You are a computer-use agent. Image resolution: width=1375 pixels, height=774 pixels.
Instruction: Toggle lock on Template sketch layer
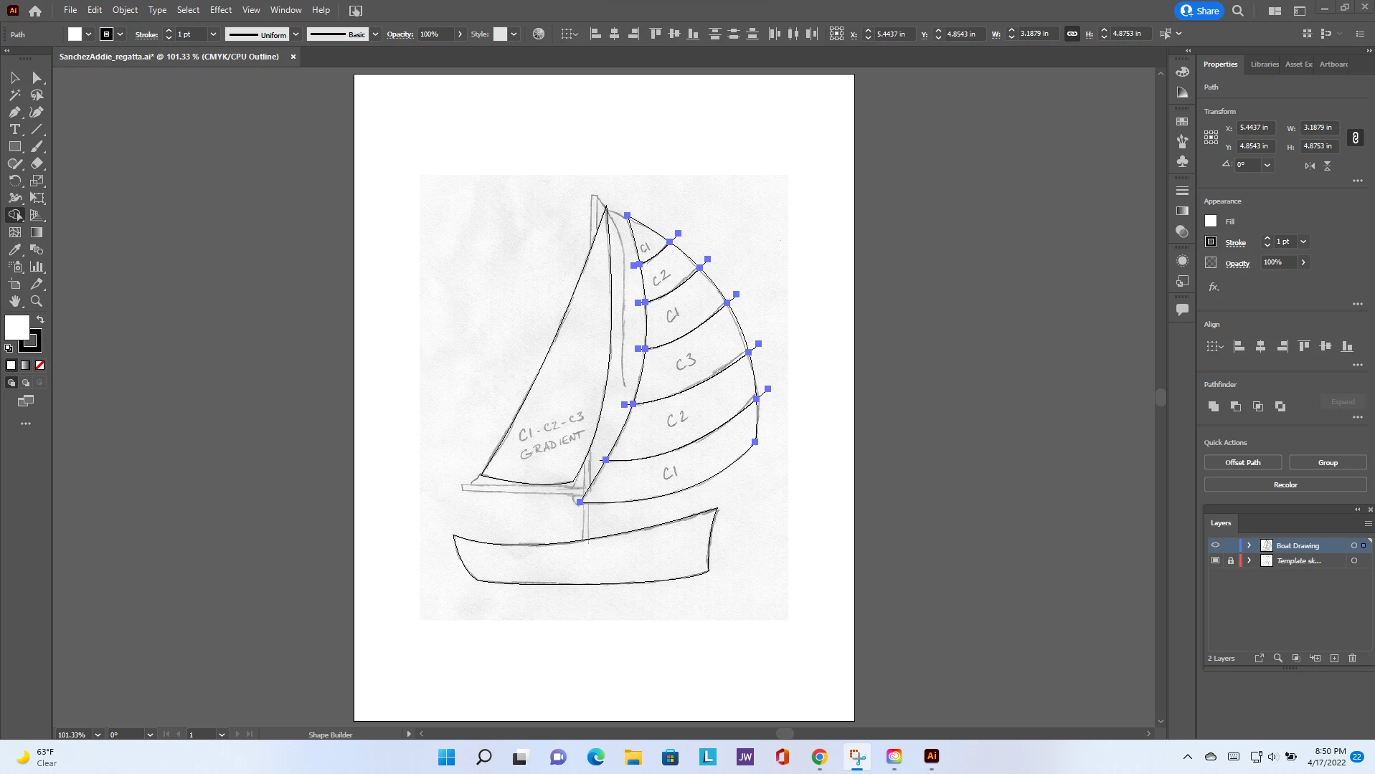click(x=1231, y=560)
